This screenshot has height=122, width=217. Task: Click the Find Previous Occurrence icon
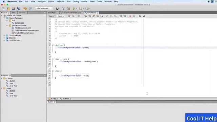tap(90, 16)
